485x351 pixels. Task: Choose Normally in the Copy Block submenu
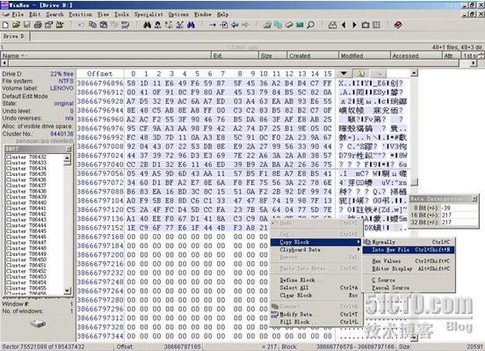click(x=409, y=242)
